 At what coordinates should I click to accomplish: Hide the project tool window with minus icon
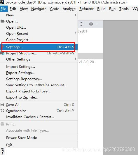click(99, 24)
